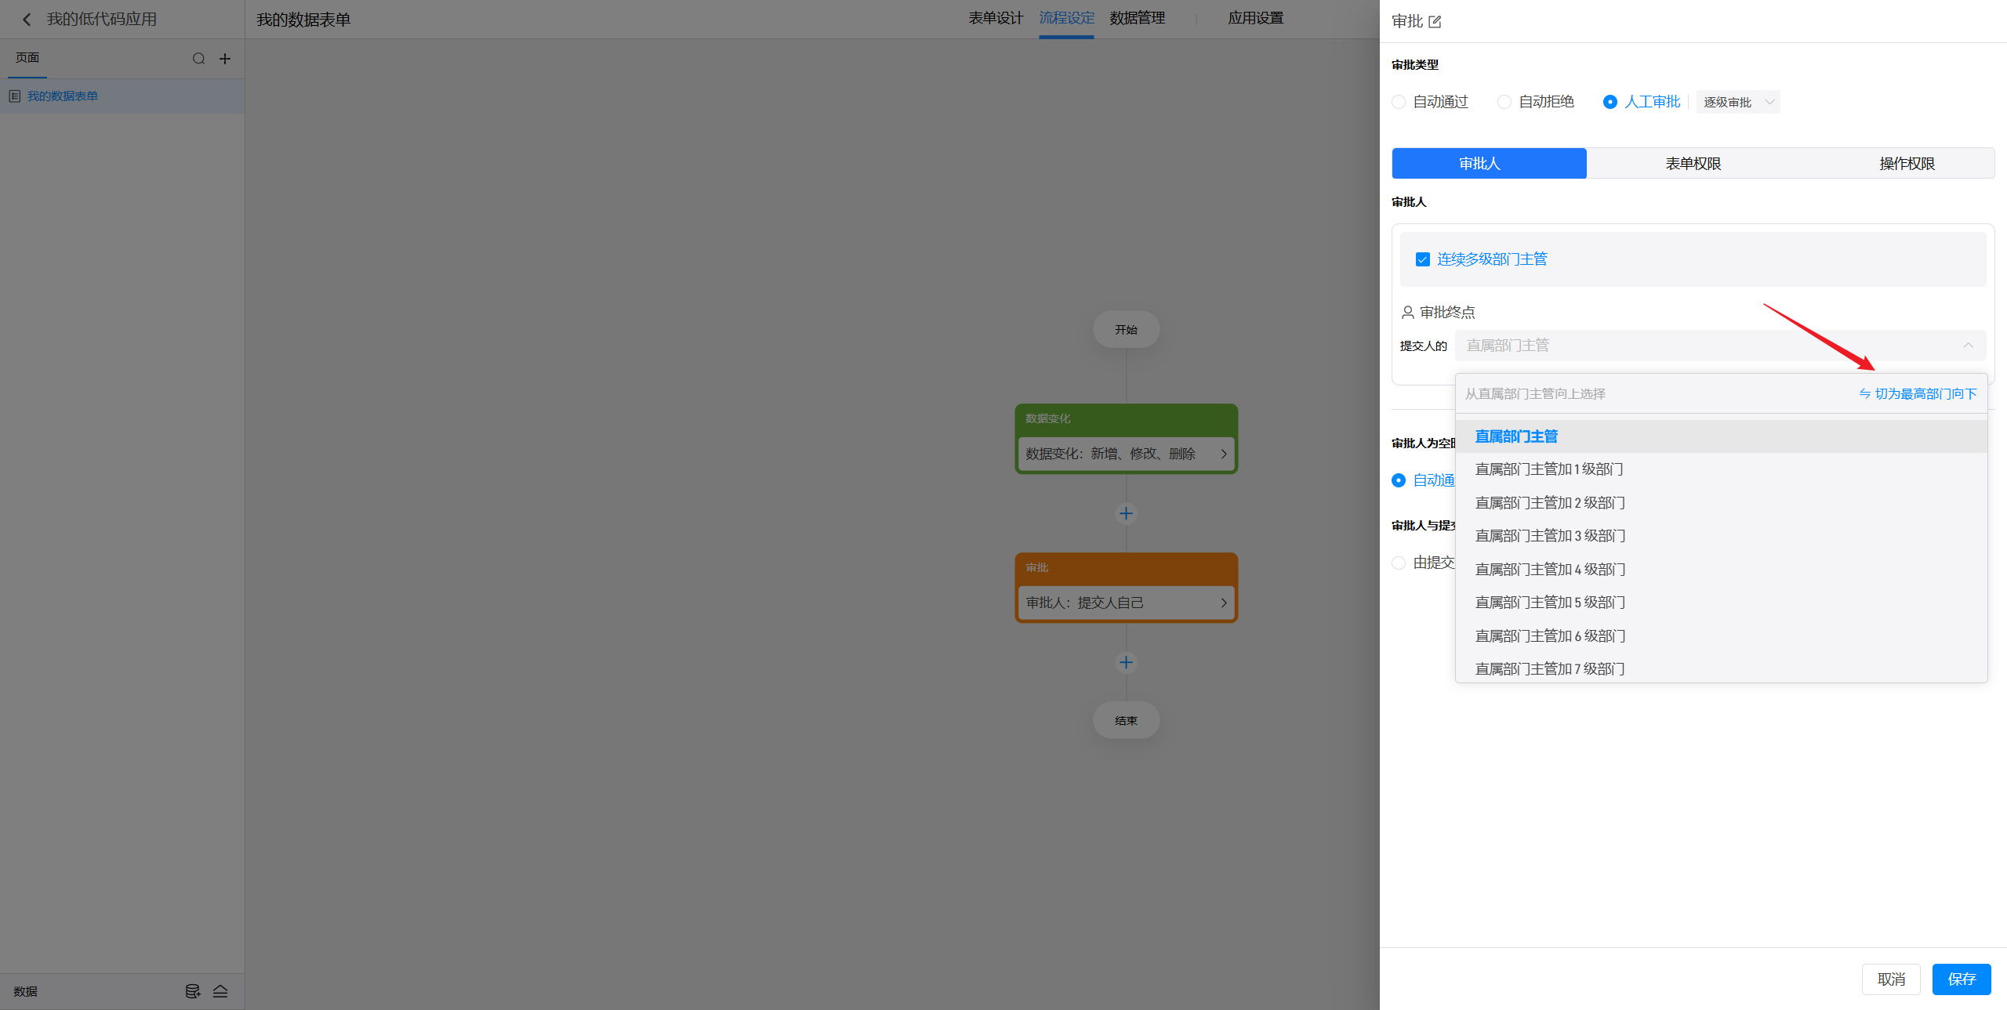
Task: Click the edit icon next to 审批 title
Action: [x=1435, y=22]
